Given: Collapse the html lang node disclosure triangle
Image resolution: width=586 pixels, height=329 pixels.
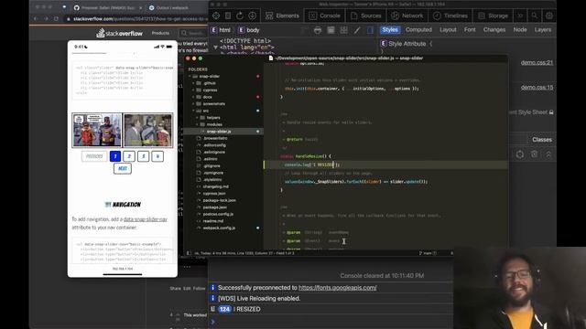Looking at the screenshot, I should pos(216,48).
